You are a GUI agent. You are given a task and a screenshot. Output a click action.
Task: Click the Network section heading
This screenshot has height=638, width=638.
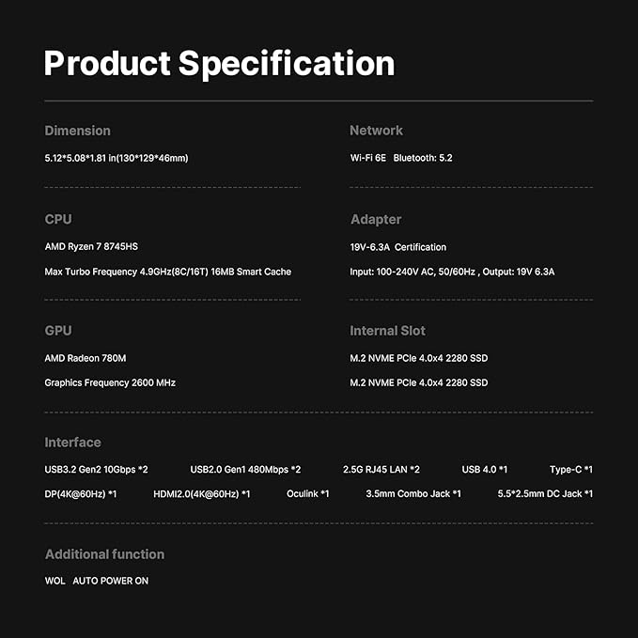click(376, 131)
